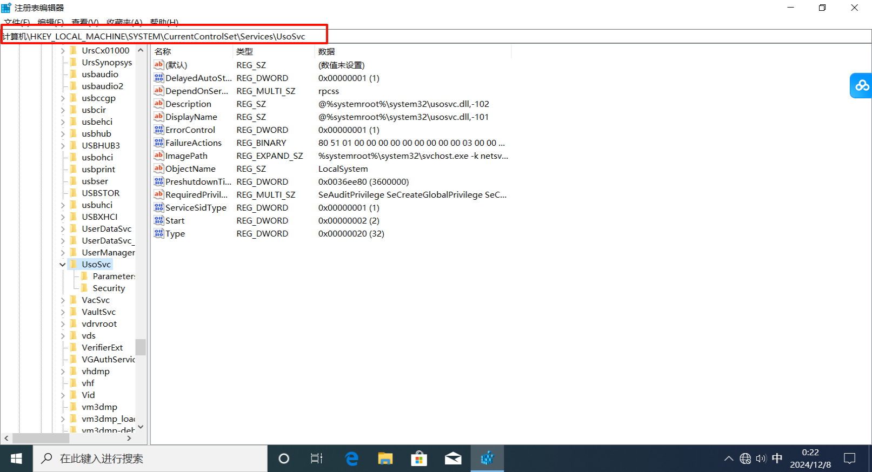The height and width of the screenshot is (472, 872).
Task: Toggle the 中 input method indicator
Action: tap(777, 458)
